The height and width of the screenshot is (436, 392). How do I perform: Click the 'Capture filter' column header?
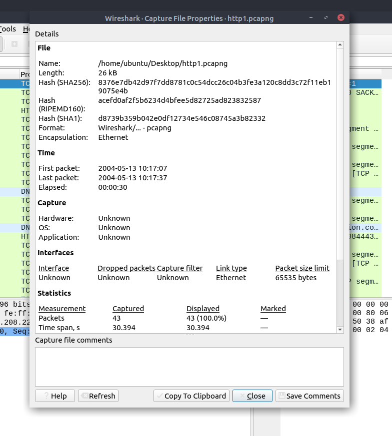pyautogui.click(x=179, y=268)
